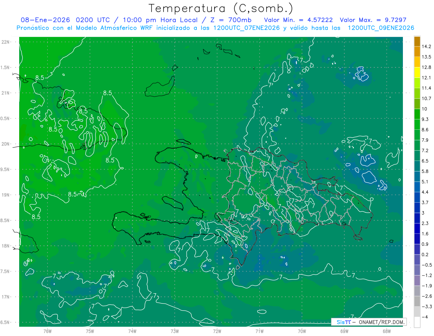Click the '7.5N' latitude axis label
Screen dimensions: 434x336
[x=5, y=271]
